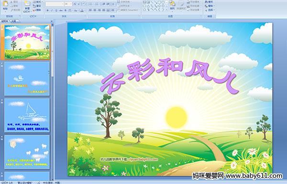287x184 pixels.
Task: Click the Columns icon in paragraph group
Action: (113, 10)
